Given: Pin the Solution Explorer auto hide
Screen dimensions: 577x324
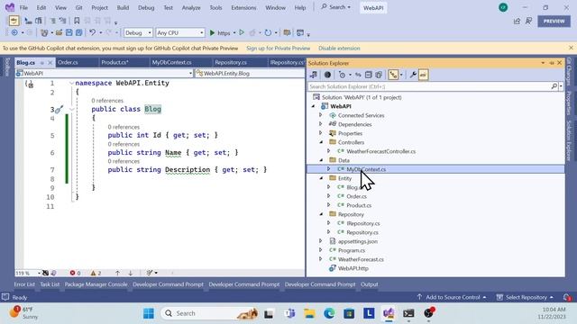Looking at the screenshot, I should pyautogui.click(x=551, y=63).
